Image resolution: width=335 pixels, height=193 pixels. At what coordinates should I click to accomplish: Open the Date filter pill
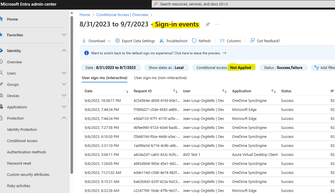[x=111, y=68]
